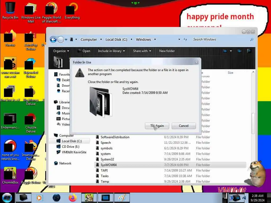
Task: Open the address bar history dropdown
Action: point(179,40)
